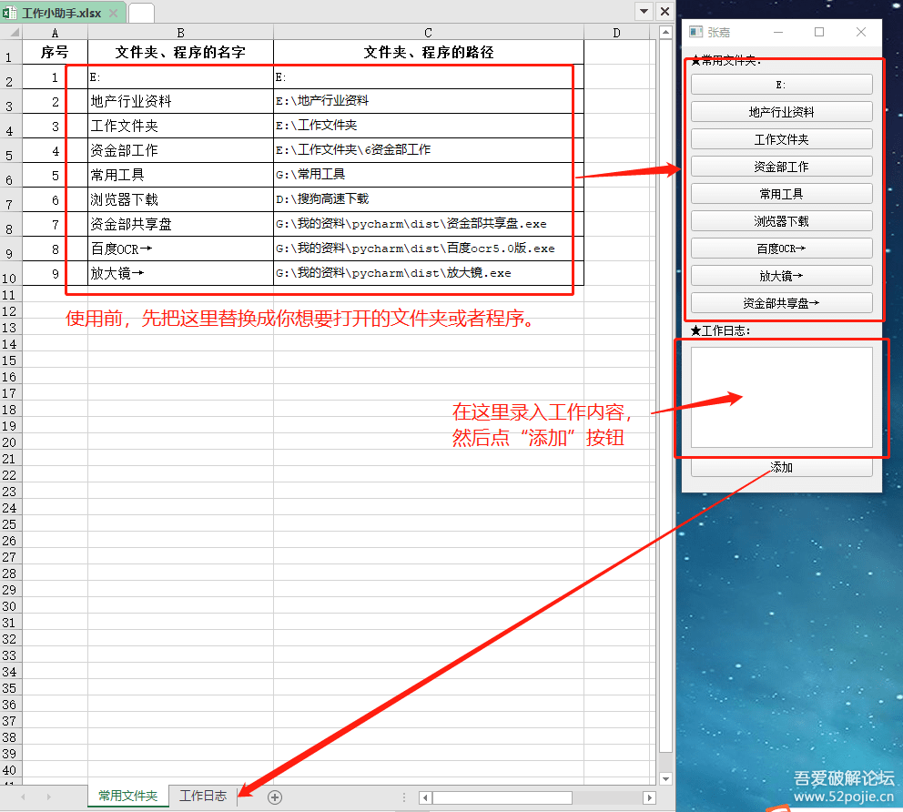This screenshot has width=903, height=812.
Task: Open the 资金部共享盘 program
Action: (x=780, y=302)
